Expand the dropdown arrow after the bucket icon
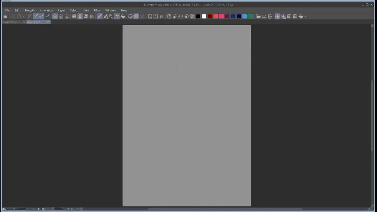377x212 pixels. [305, 16]
